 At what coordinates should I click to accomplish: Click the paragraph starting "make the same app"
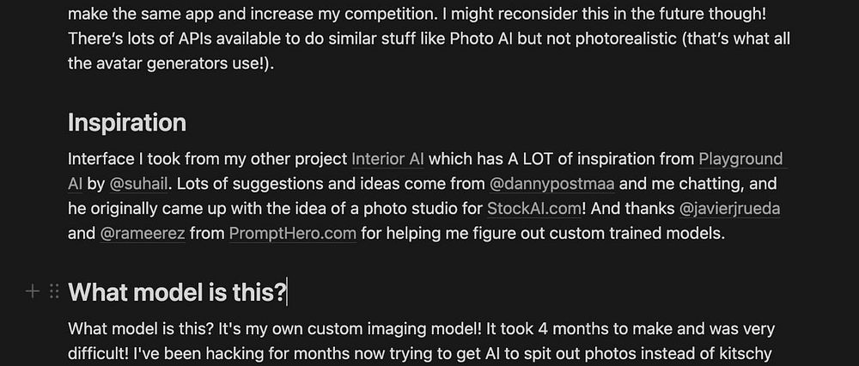pyautogui.click(x=429, y=39)
